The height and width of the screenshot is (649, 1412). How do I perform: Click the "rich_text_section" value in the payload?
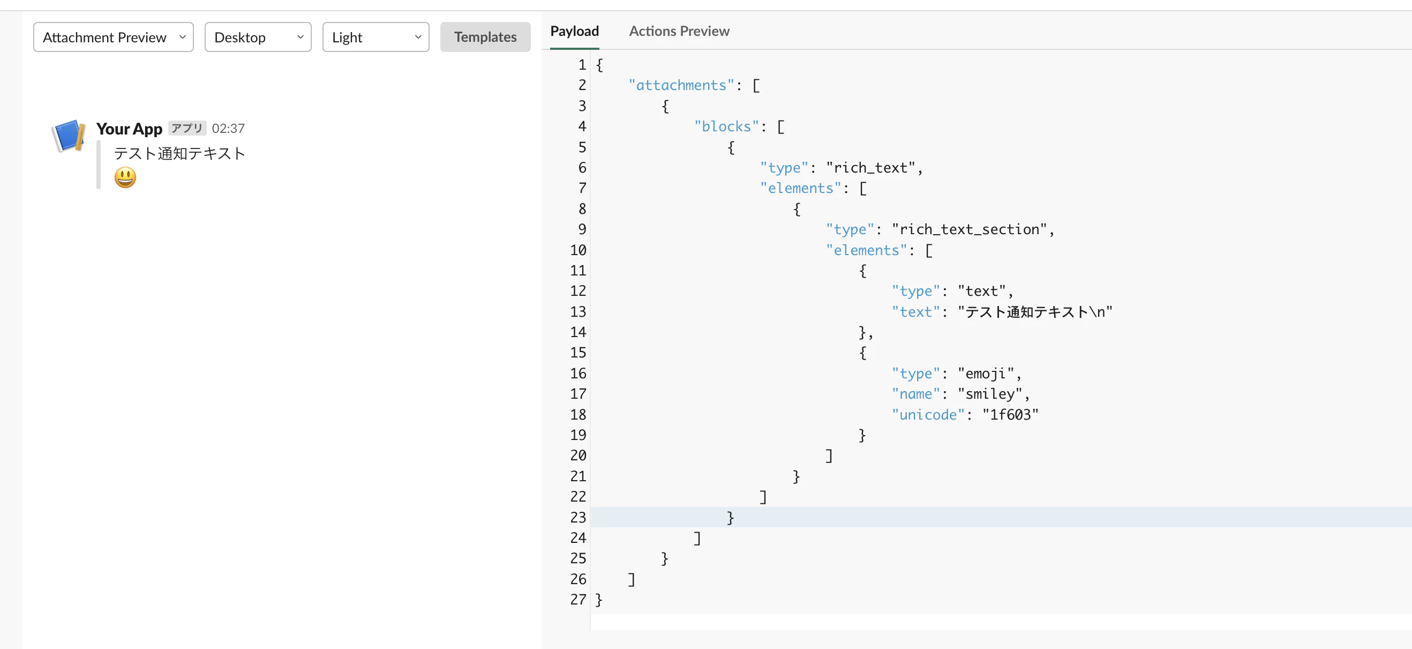[969, 229]
